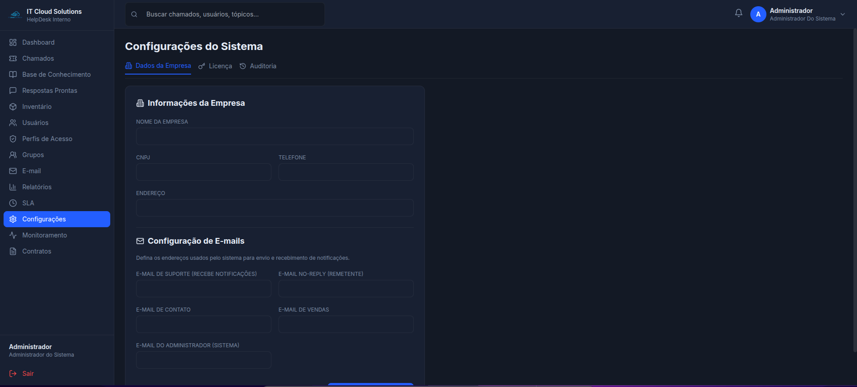This screenshot has width=857, height=387.
Task: Click the SLA clock icon
Action: click(13, 203)
